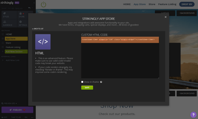The width and height of the screenshot is (198, 119).
Task: Navigate to HOME in site menu
Action: coord(127,4)
